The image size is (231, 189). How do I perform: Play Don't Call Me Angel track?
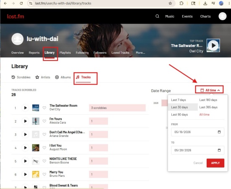click(x=25, y=134)
